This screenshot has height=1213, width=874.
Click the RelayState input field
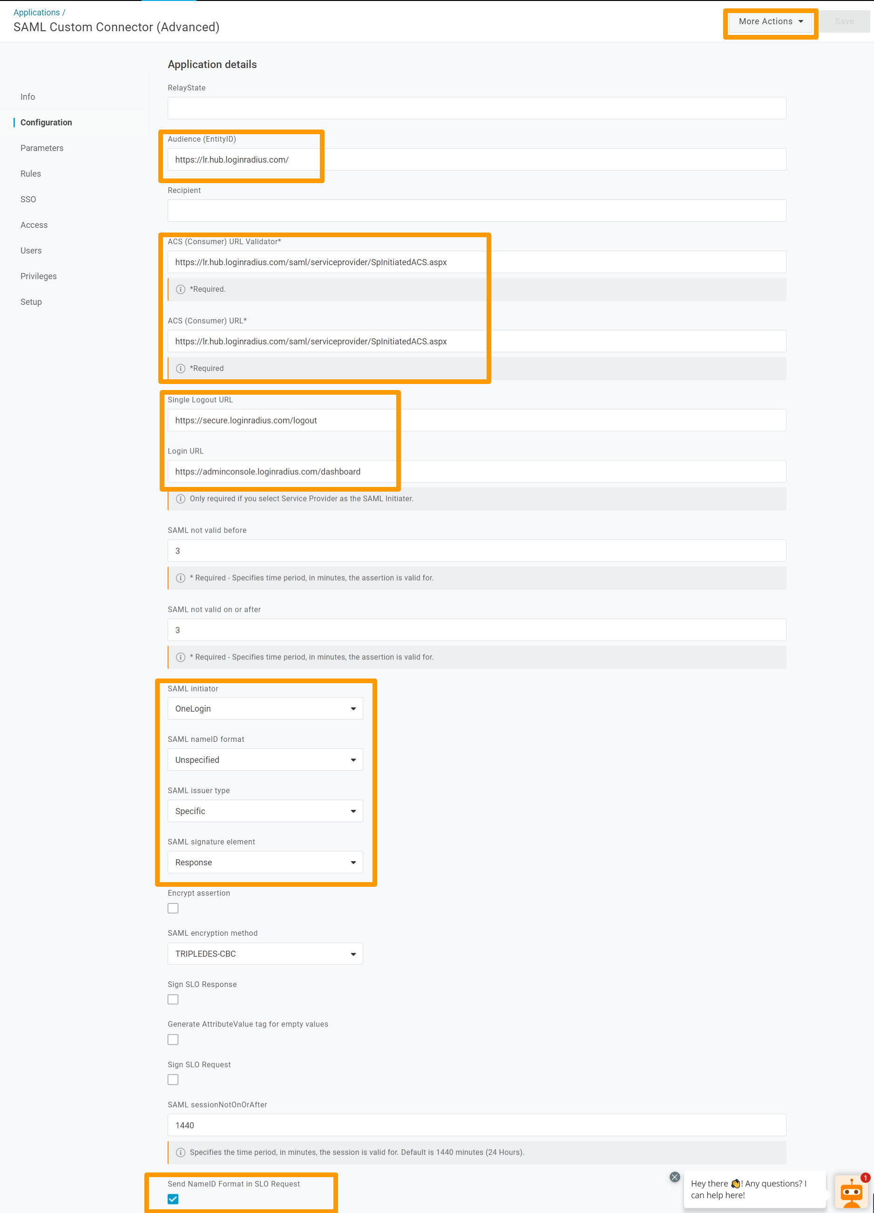click(476, 108)
